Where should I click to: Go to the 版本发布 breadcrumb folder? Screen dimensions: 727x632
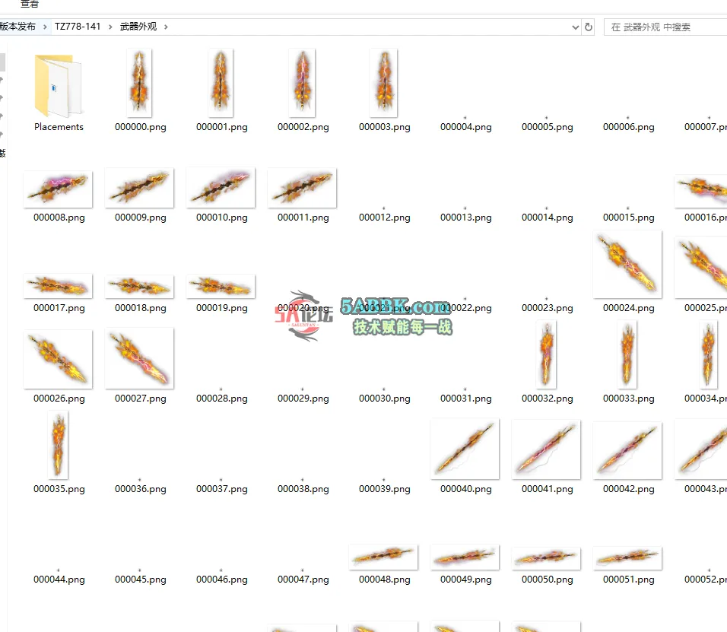click(x=17, y=27)
